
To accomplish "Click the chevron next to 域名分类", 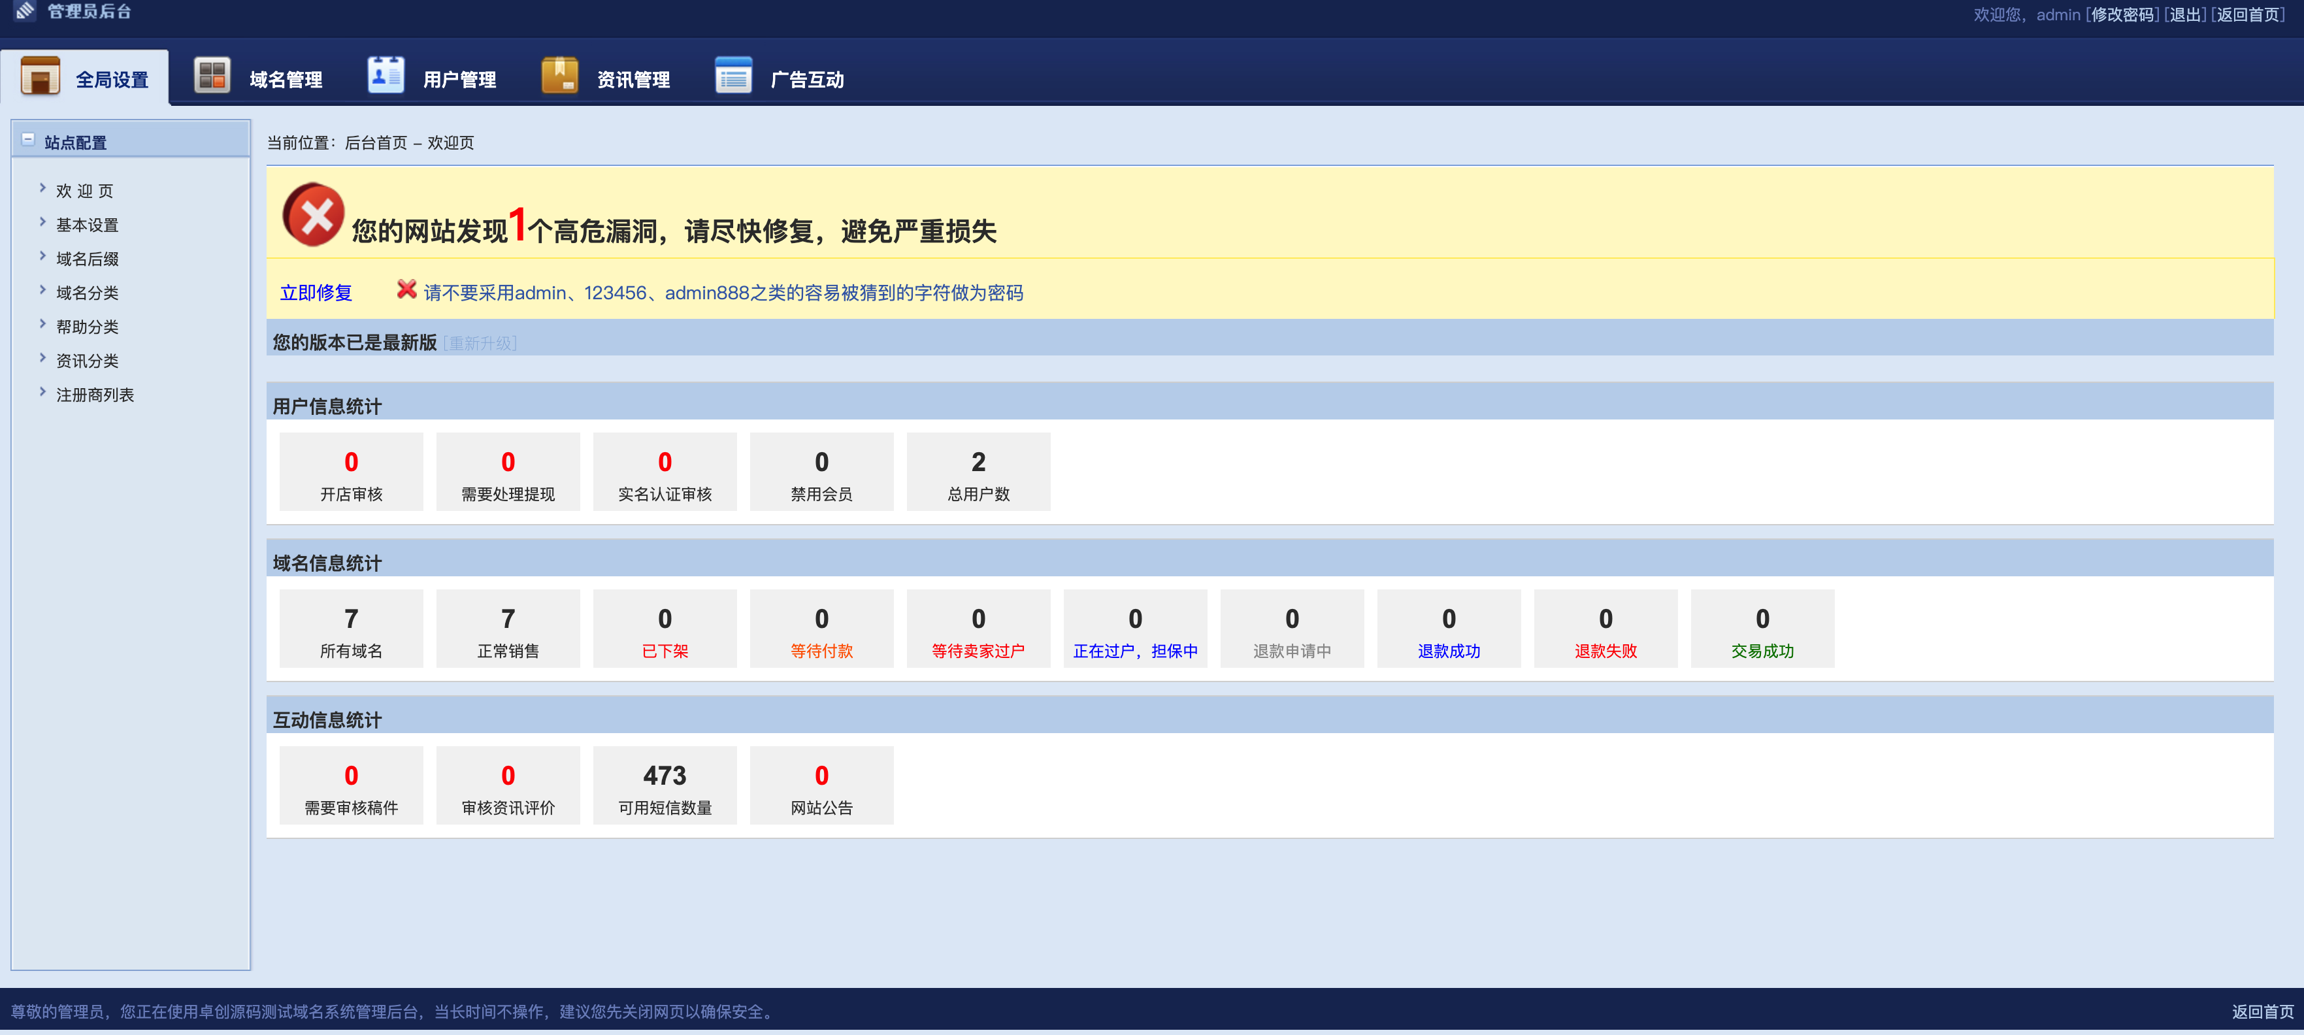I will click(42, 291).
